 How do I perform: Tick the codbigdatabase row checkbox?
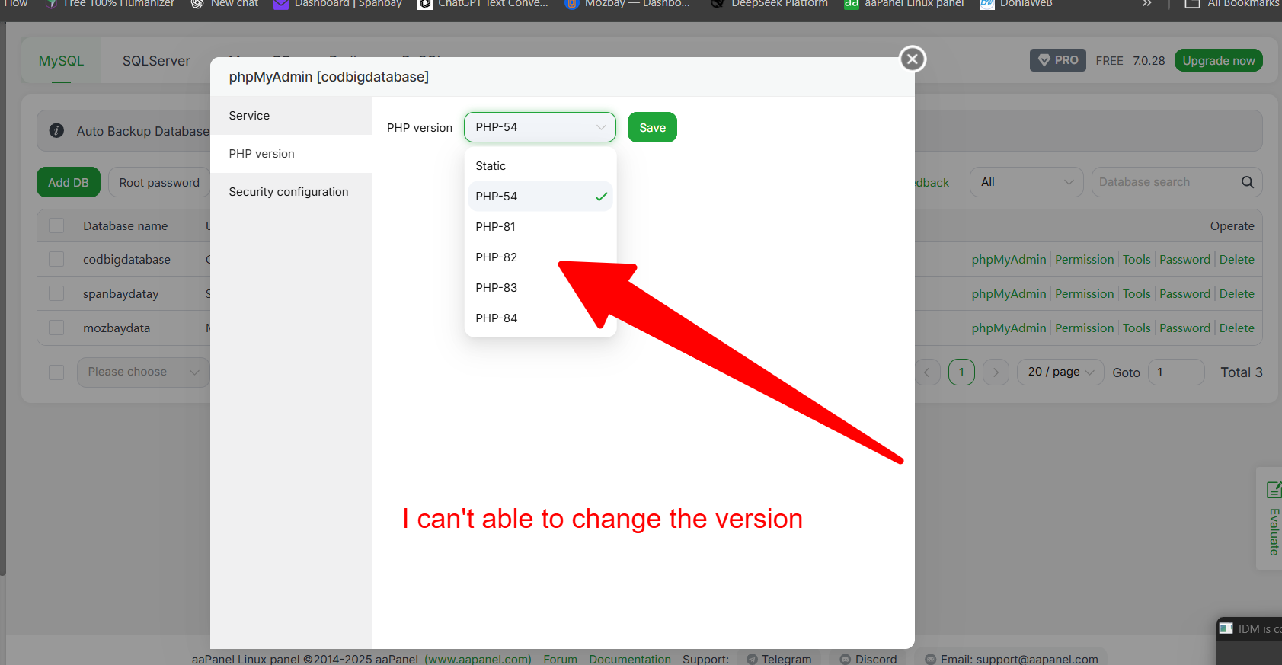tap(56, 260)
